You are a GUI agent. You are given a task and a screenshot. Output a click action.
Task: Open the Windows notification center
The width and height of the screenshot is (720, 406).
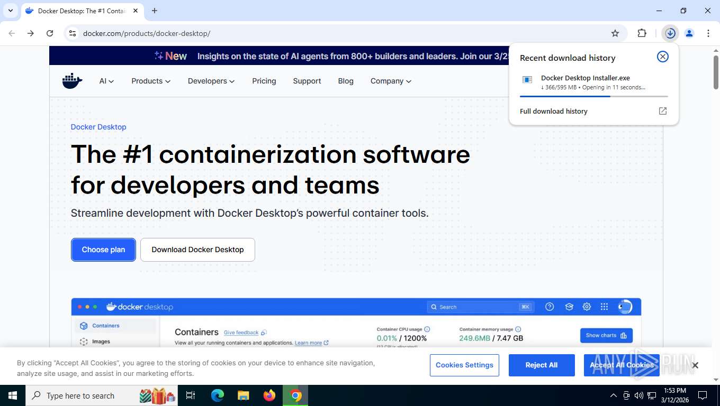tap(703, 395)
